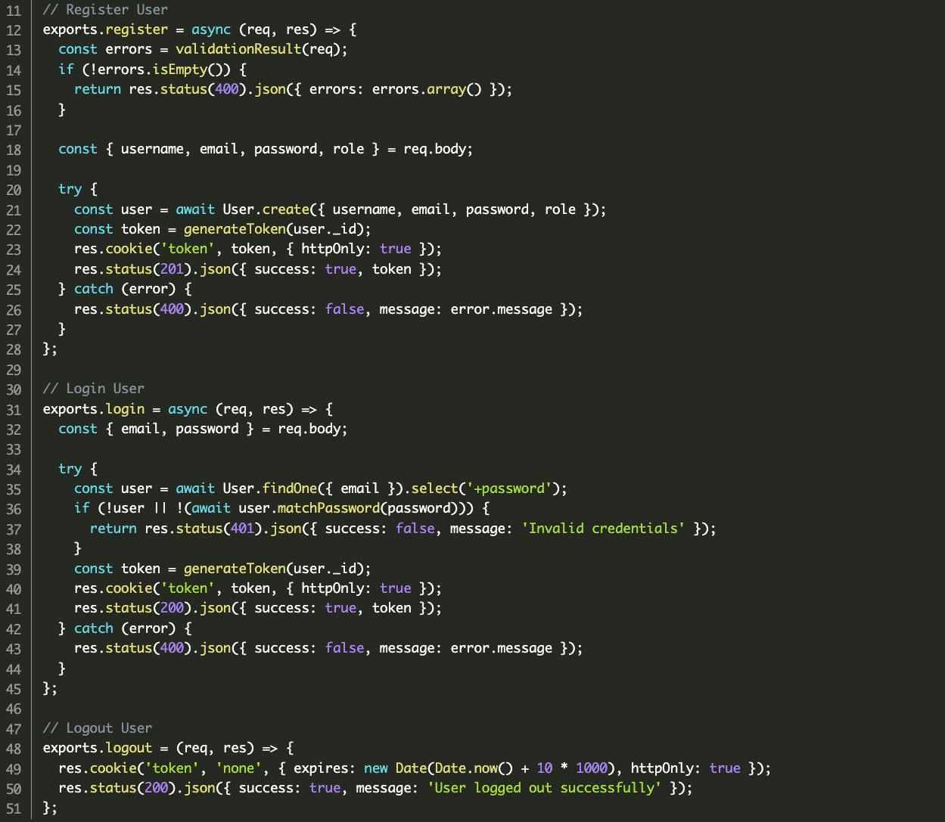The width and height of the screenshot is (945, 822).
Task: Click the '// Login User' comment
Action: (x=93, y=389)
